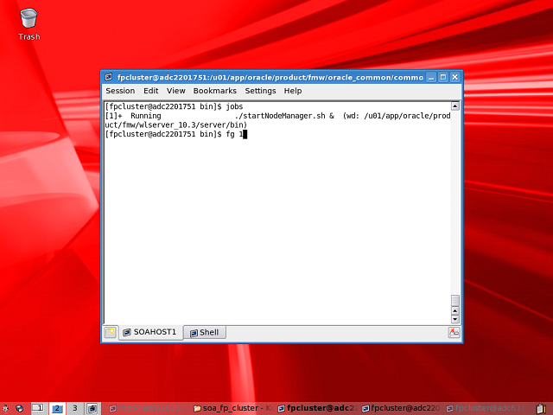
Task: Click the terminal scrollbar up arrow at top
Action: click(455, 106)
